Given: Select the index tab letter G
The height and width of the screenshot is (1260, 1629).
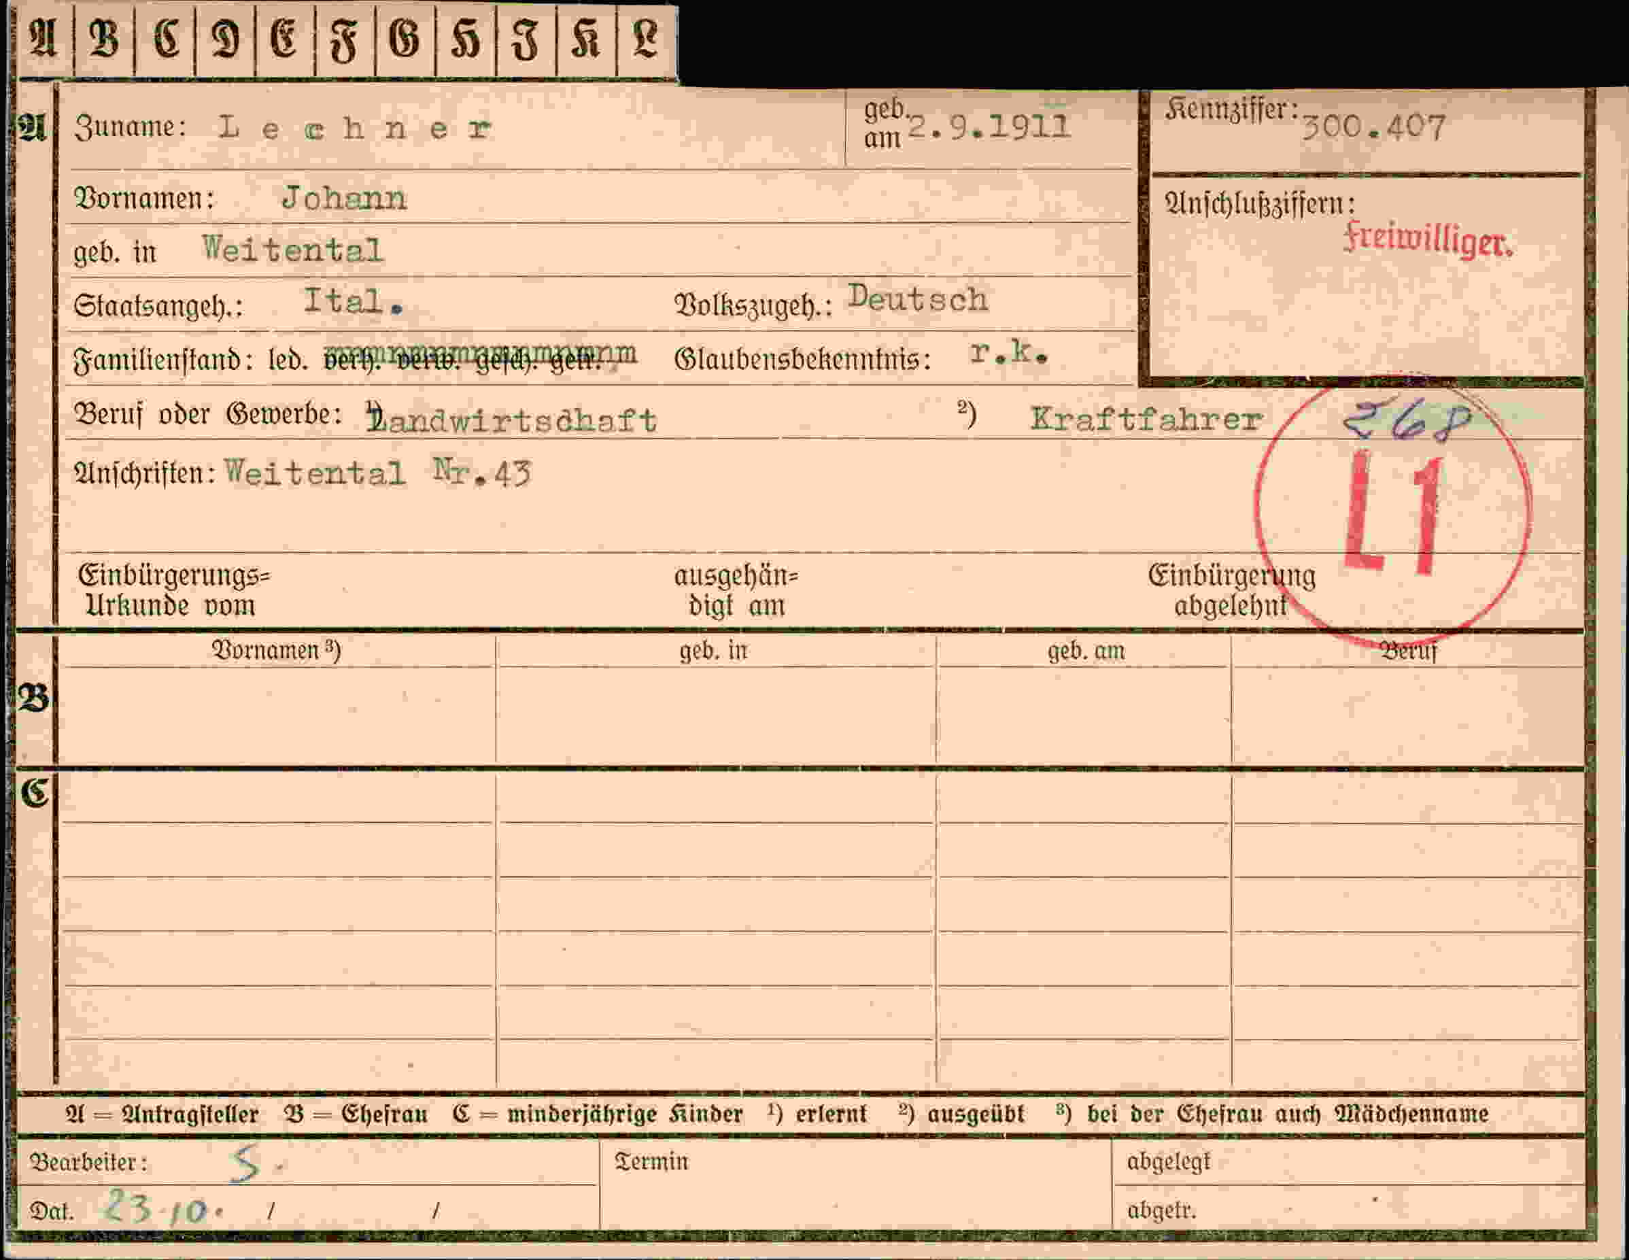Looking at the screenshot, I should coord(406,39).
